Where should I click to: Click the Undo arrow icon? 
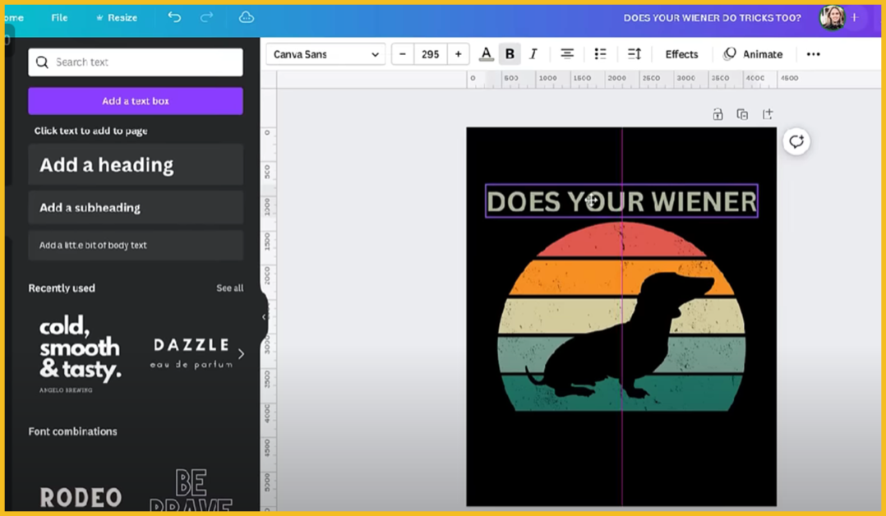coord(174,17)
